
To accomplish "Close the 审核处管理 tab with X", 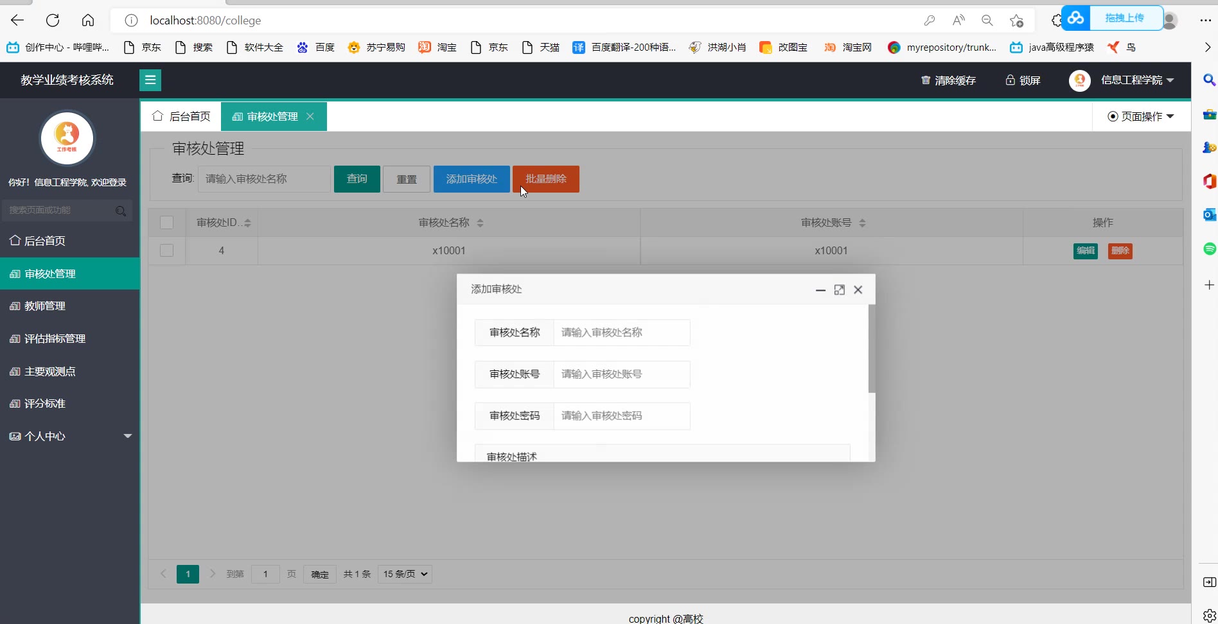I will (310, 116).
